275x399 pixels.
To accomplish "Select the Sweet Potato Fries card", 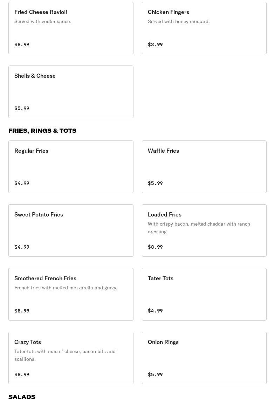I will [71, 231].
